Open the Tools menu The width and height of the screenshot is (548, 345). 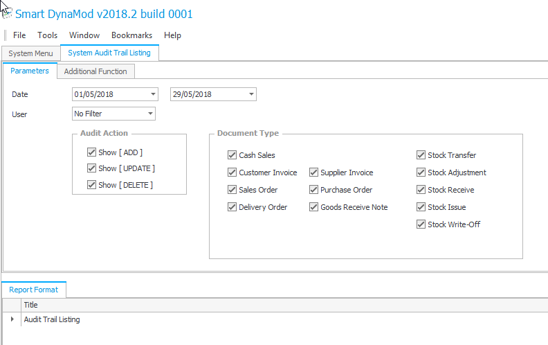click(47, 35)
